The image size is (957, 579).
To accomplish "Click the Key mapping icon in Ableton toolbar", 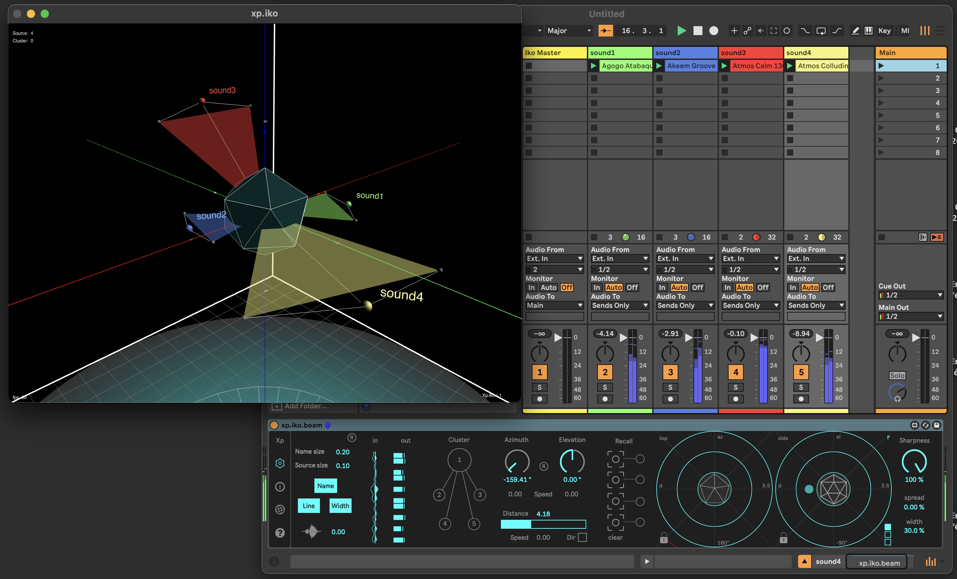I will click(x=884, y=30).
